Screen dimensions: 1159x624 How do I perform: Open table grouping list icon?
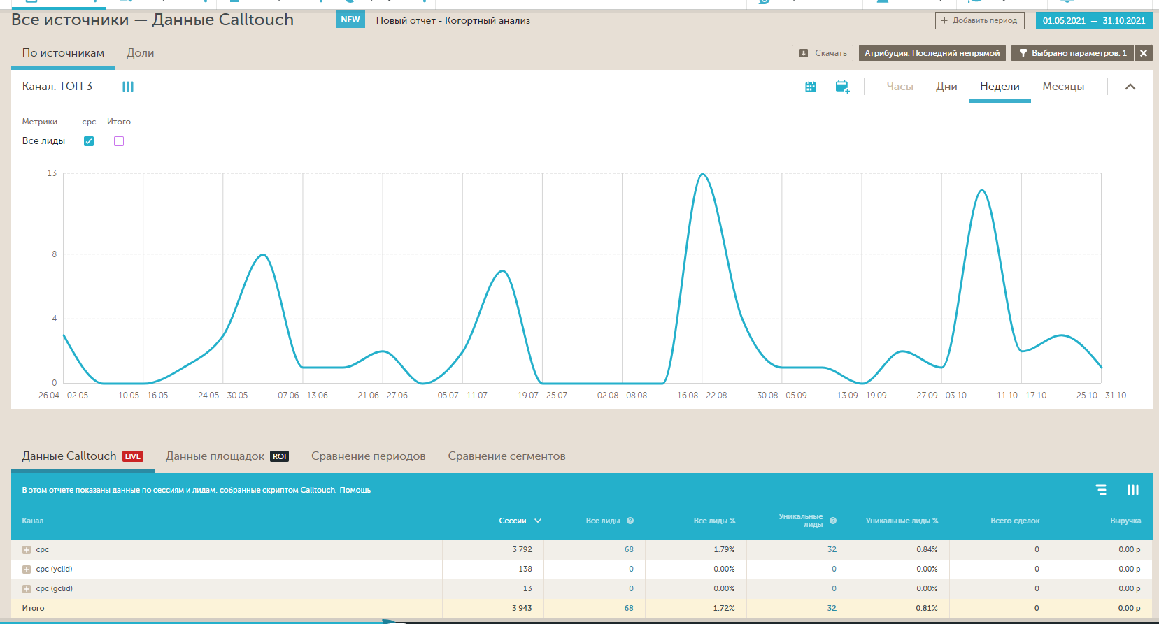point(1101,490)
